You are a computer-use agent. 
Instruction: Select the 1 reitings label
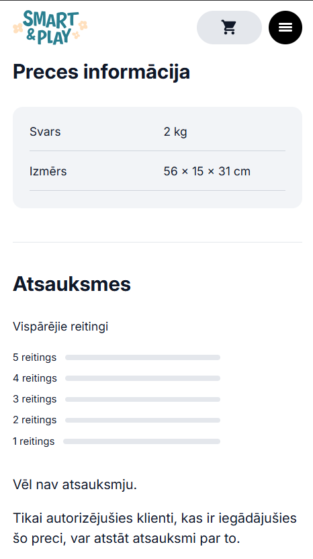[34, 441]
